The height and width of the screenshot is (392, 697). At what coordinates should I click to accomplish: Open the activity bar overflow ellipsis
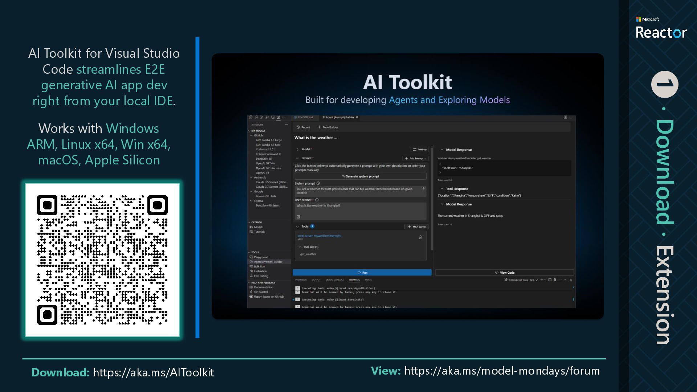coord(284,117)
